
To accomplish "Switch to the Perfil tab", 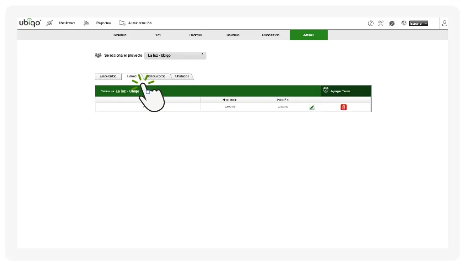I will click(157, 35).
